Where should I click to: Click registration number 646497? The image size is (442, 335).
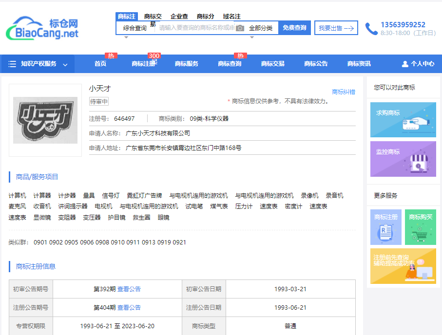pyautogui.click(x=124, y=119)
